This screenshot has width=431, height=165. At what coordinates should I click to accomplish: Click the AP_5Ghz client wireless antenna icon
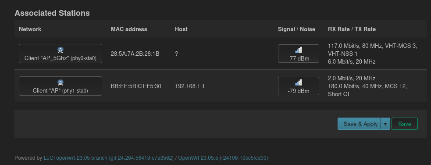point(61,50)
